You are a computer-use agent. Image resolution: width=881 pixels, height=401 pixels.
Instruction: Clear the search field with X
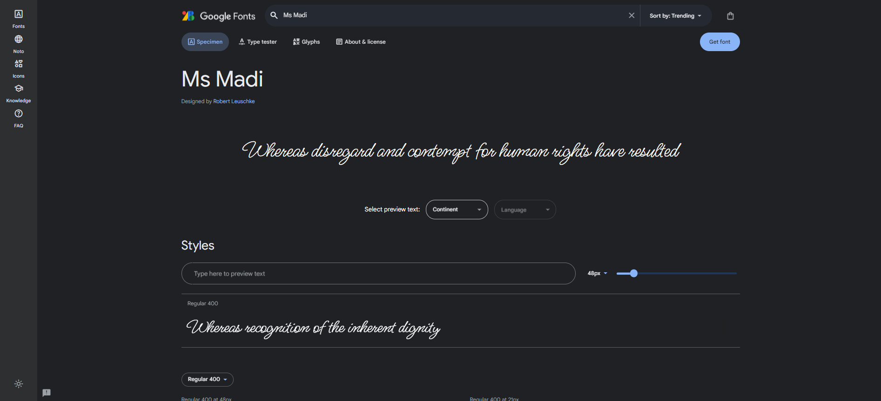(632, 15)
